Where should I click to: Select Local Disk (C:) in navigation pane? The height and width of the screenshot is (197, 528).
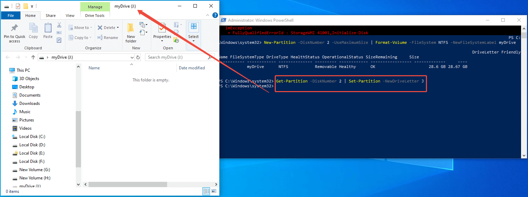[x=32, y=137]
